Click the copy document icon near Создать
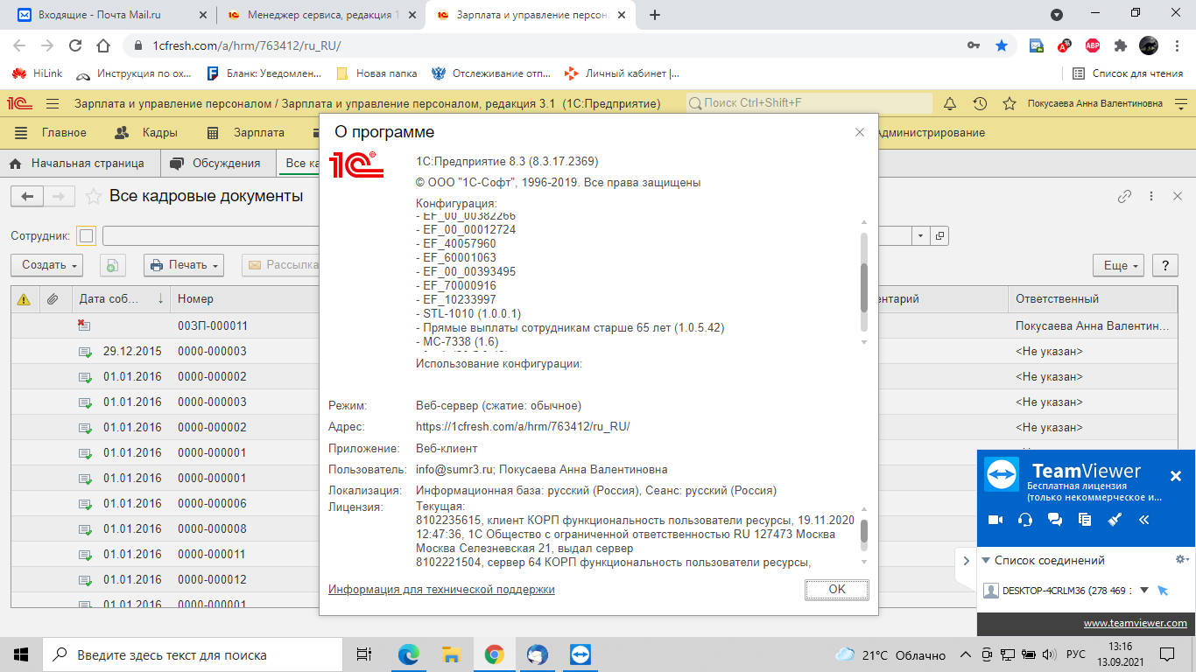Viewport: 1196px width, 672px height. point(113,265)
